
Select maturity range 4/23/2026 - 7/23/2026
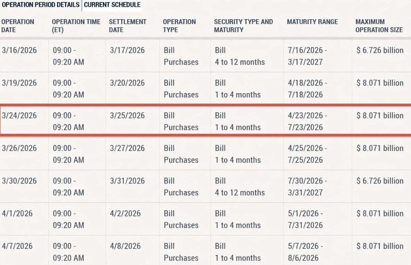(307, 121)
